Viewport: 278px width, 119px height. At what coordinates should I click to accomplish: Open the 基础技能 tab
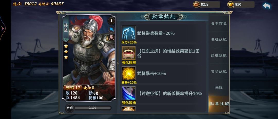[x=219, y=40]
